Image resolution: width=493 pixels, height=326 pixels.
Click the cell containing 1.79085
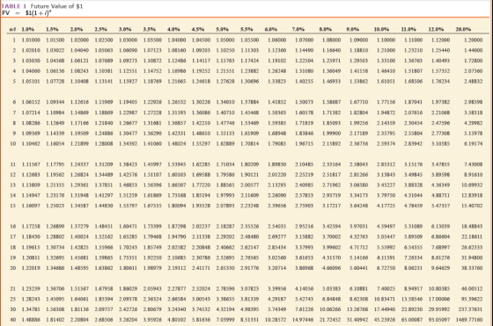tap(277, 144)
